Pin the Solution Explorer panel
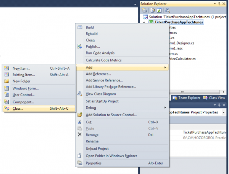 tap(219, 4)
